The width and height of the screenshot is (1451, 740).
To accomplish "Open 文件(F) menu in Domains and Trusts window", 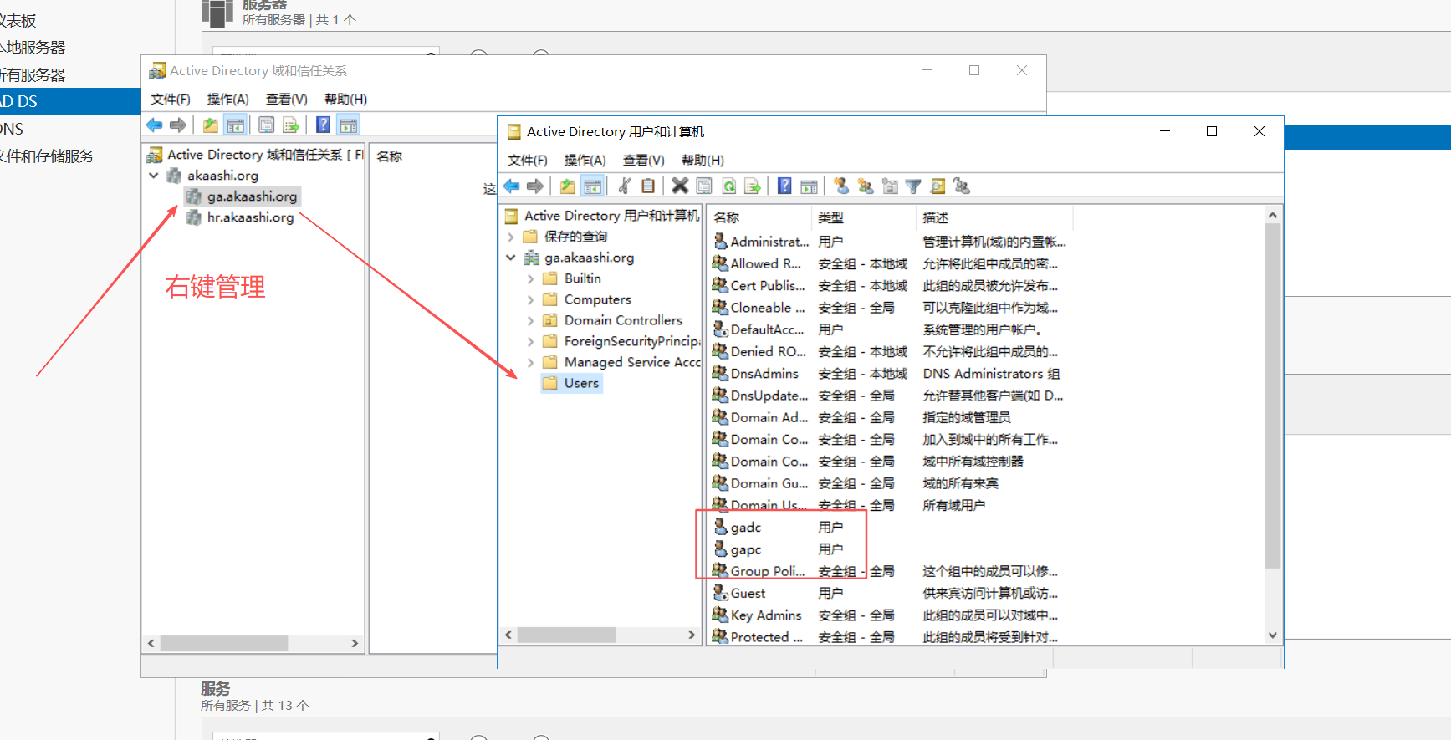I will coord(171,99).
